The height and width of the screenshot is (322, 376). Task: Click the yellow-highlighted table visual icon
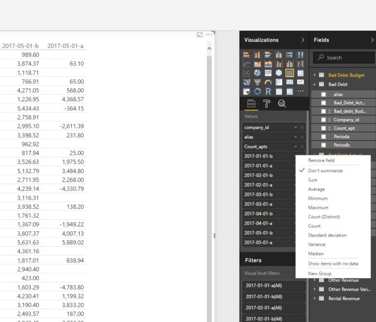[x=290, y=73]
